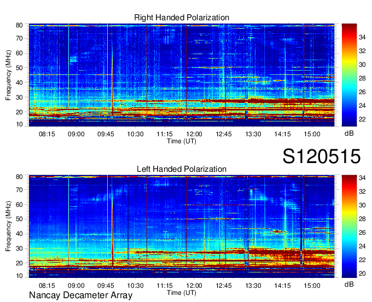Click "13:30" time tick under Right Handed plot
Screen dimensions: 372x302
(x=253, y=134)
